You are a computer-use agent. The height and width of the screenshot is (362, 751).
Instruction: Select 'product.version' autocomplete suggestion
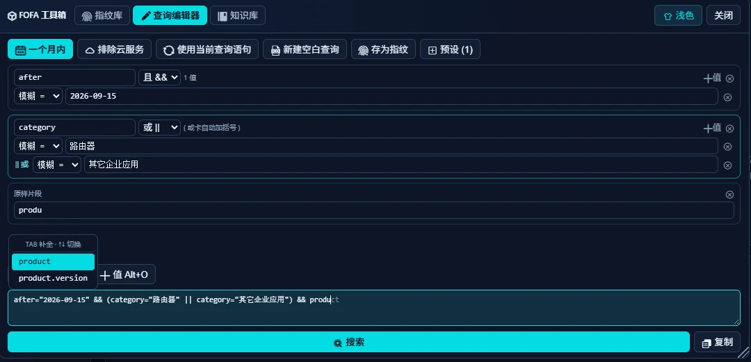point(53,278)
